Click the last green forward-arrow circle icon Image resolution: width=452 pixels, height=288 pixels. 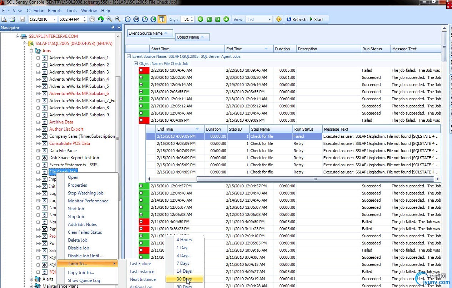tap(226, 19)
